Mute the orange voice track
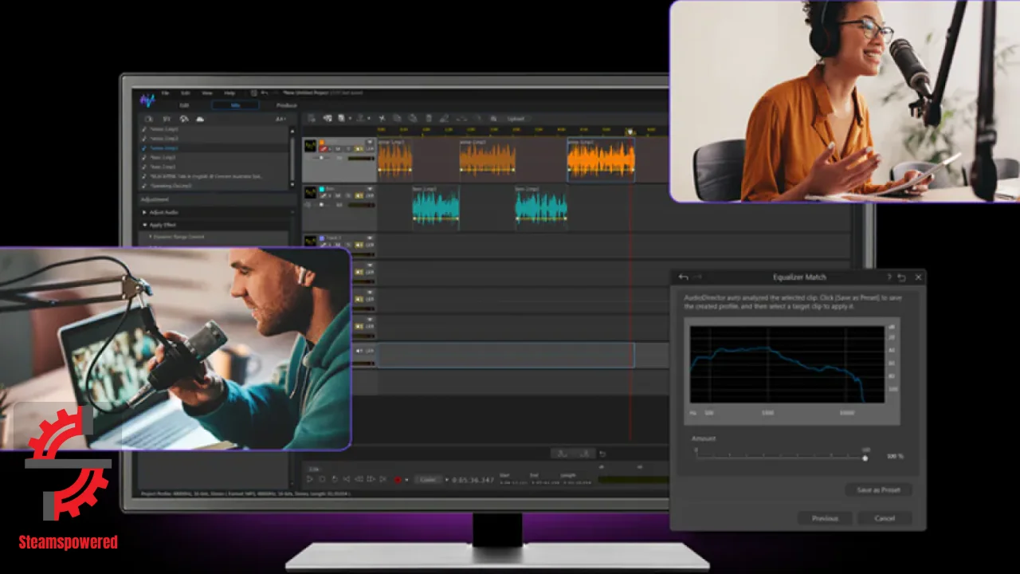 click(x=338, y=149)
